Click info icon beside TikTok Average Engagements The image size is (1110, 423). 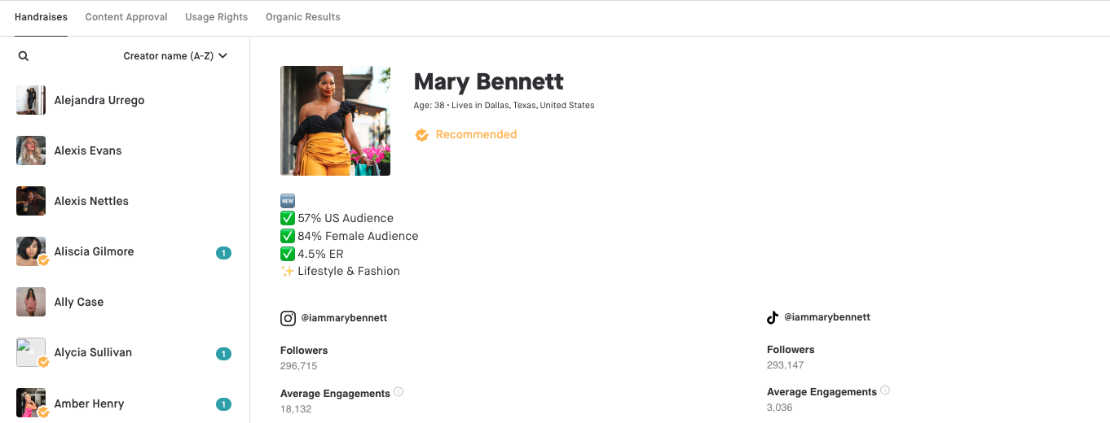885,390
